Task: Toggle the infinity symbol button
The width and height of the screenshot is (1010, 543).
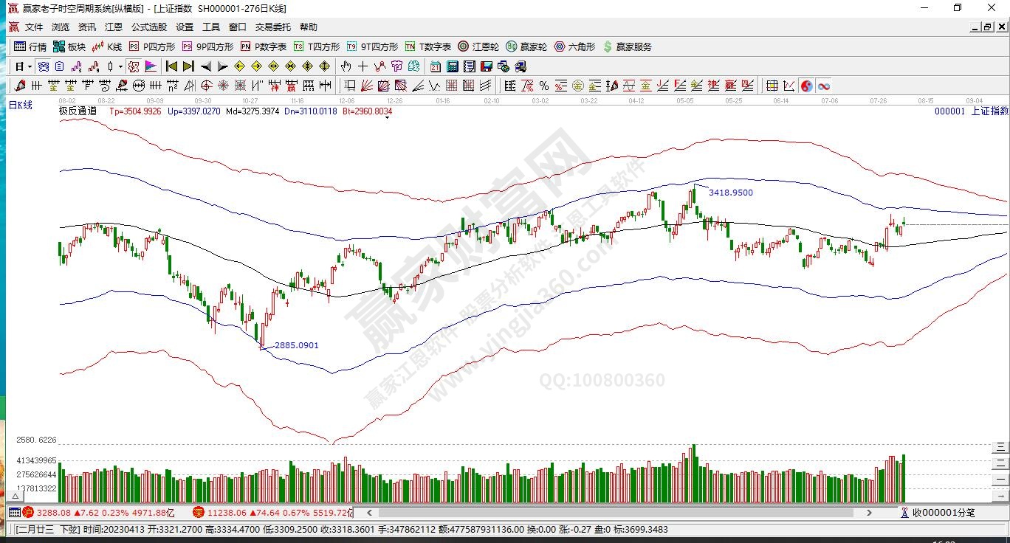Action: (823, 86)
